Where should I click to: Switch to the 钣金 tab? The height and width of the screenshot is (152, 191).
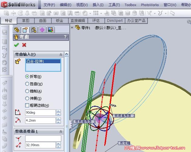pos(60,21)
